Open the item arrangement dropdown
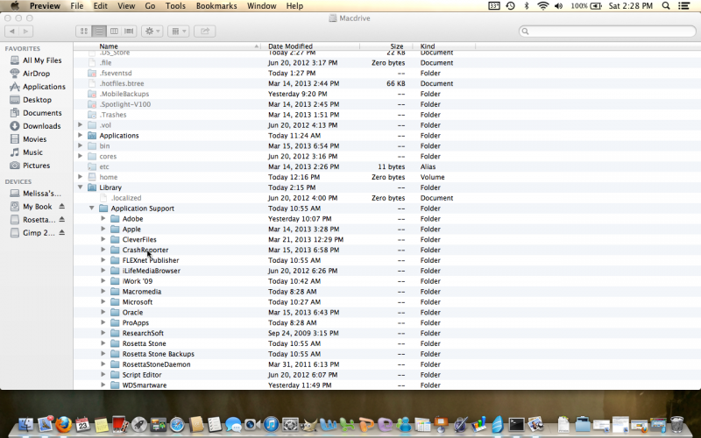 (179, 31)
